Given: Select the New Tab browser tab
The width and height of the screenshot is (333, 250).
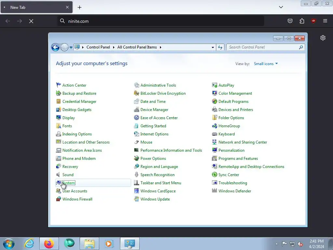Looking at the screenshot, I should [36, 7].
